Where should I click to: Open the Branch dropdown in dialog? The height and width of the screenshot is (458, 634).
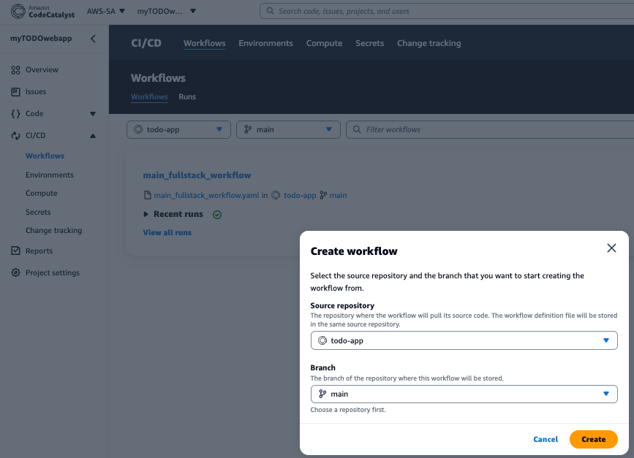click(464, 394)
